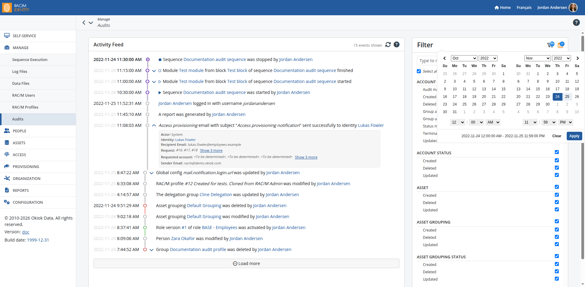This screenshot has width=585, height=287.
Task: Click the Reports document icon
Action: click(7, 190)
